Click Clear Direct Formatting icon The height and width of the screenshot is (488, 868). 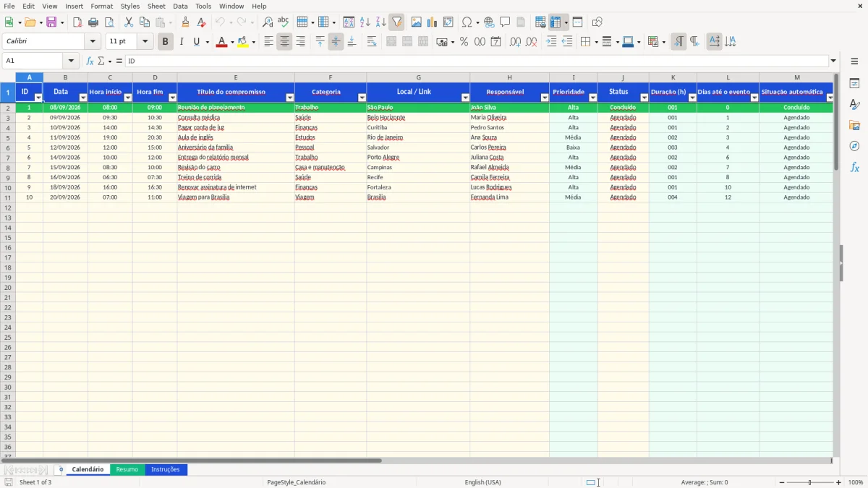pyautogui.click(x=202, y=22)
